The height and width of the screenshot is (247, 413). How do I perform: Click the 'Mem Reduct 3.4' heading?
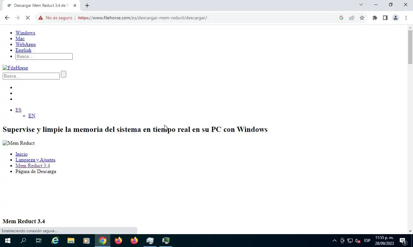click(24, 221)
